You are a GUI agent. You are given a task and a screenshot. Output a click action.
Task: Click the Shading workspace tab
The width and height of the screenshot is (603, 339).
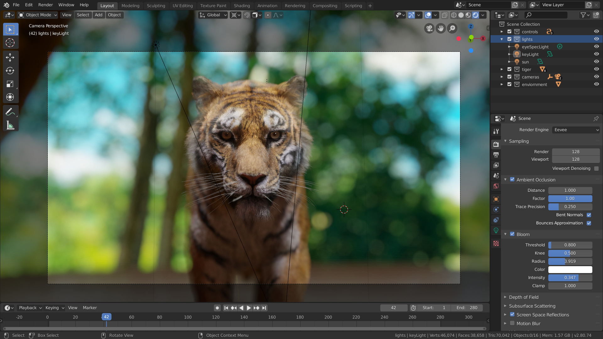click(x=241, y=5)
